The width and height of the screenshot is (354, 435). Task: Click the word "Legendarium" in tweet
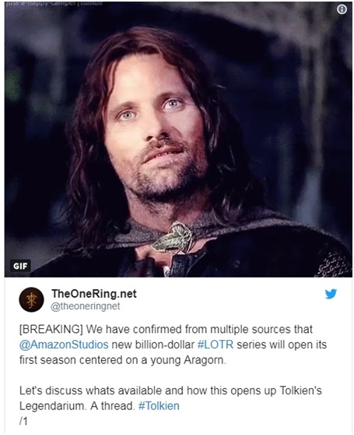(53, 406)
